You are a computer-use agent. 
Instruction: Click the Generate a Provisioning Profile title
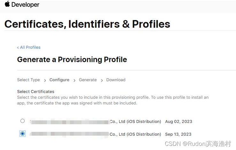click(72, 60)
